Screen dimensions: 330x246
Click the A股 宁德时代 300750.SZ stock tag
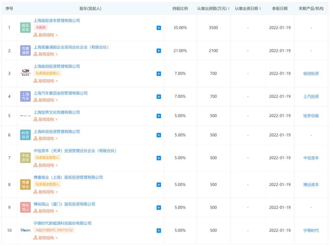tap(54, 230)
